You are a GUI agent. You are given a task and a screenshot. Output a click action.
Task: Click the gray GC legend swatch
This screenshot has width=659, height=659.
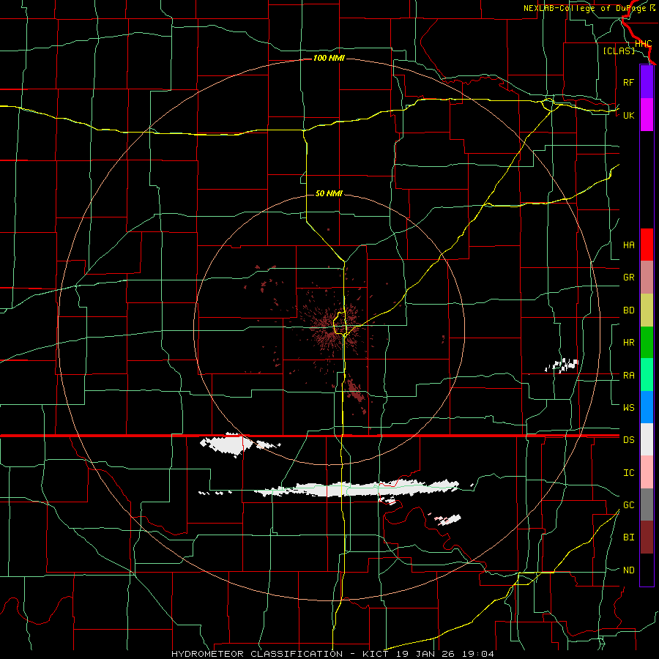pos(647,505)
